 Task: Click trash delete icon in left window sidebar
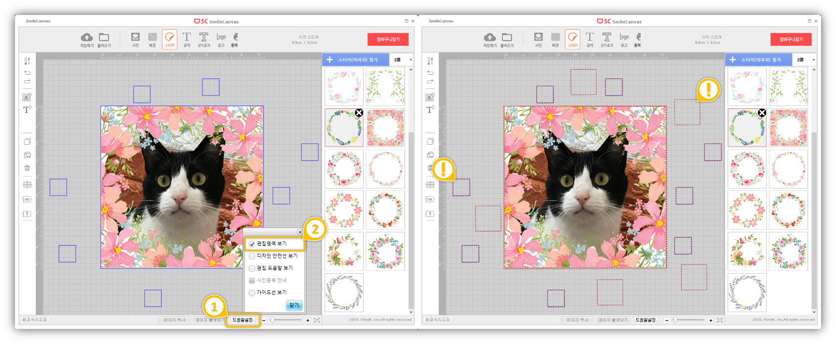pos(27,168)
